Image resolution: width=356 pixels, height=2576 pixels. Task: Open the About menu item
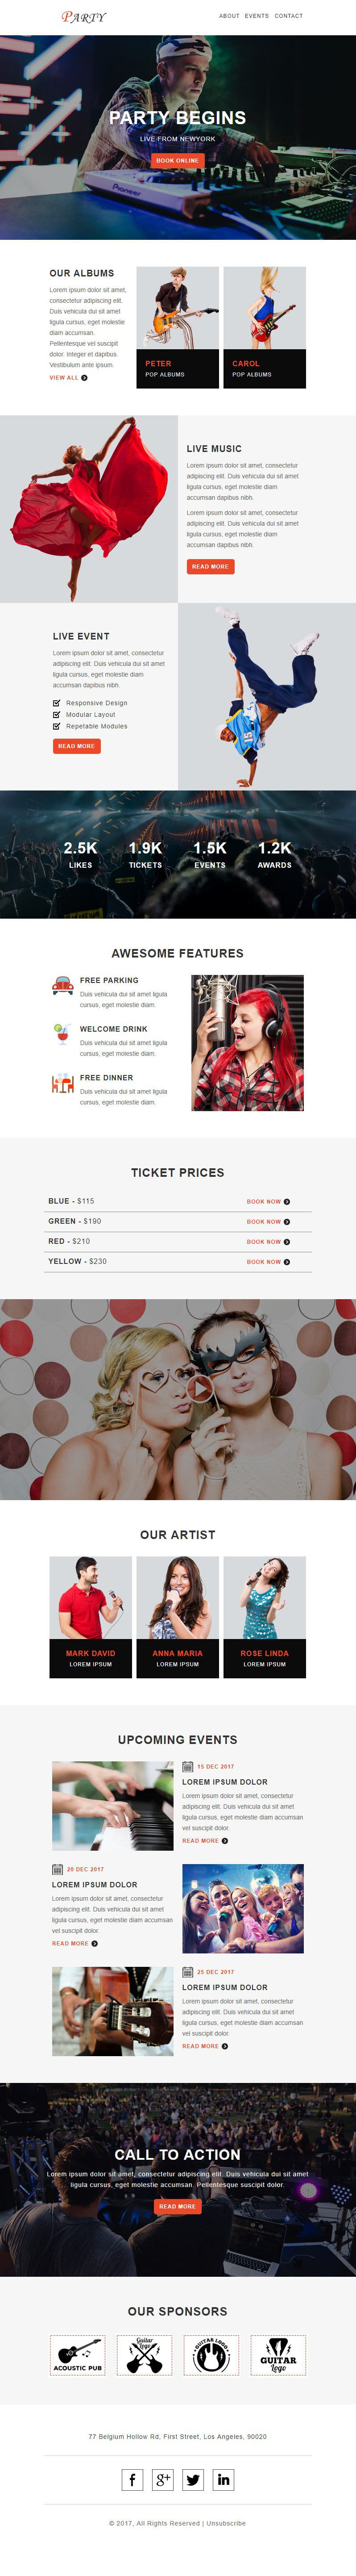[229, 16]
